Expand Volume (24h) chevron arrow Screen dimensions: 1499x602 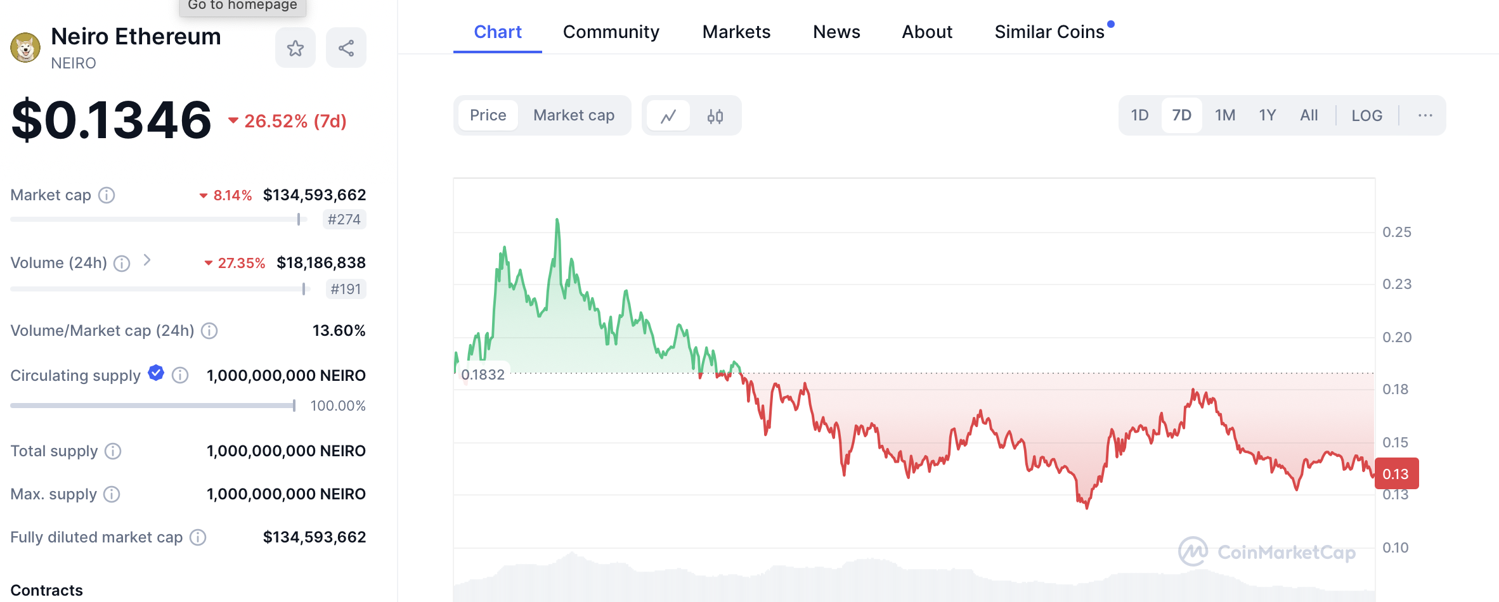coord(147,260)
